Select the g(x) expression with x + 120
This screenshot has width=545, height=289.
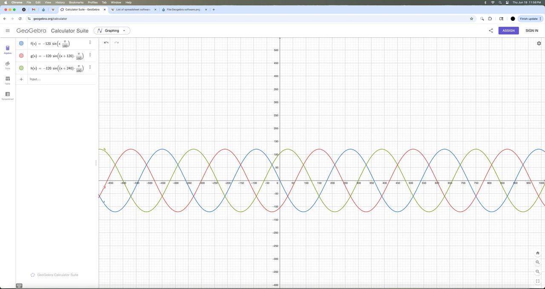57,56
